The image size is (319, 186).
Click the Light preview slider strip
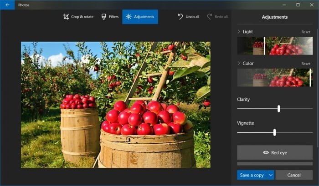click(275, 46)
